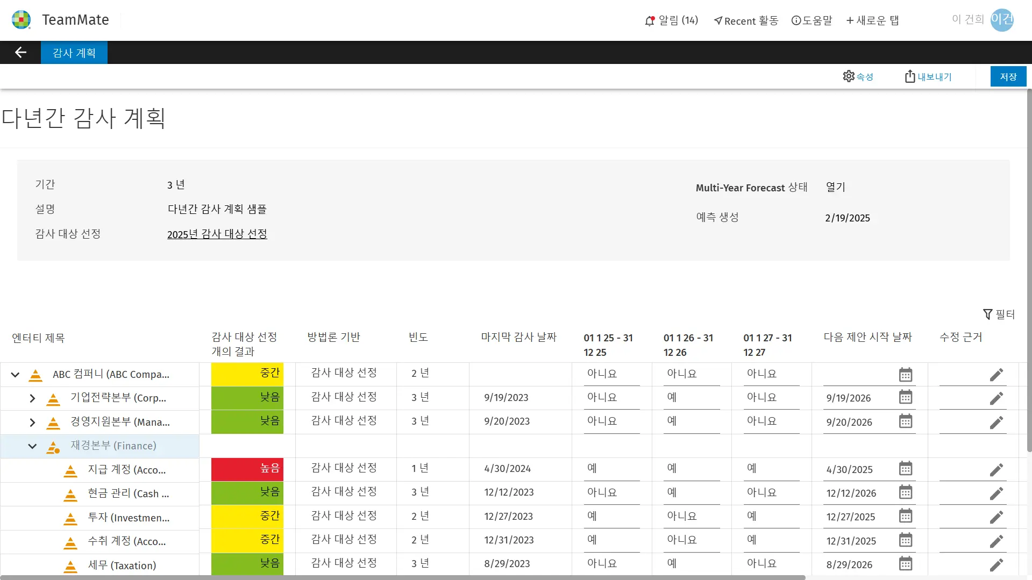Toggle 2025 period value for 투자 row
Viewport: 1032px width, 580px height.
tap(611, 516)
